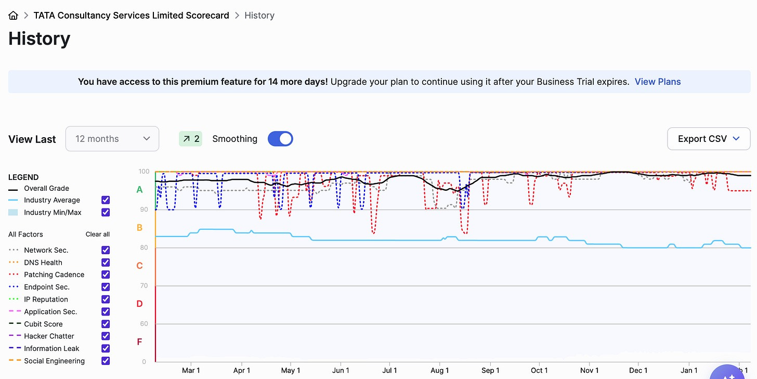Click the LEGEND heading
This screenshot has width=757, height=379.
23,177
